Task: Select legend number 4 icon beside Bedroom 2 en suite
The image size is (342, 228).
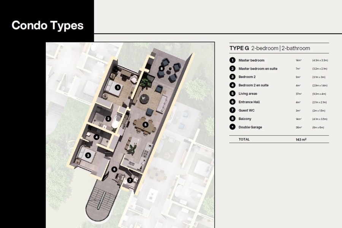Action: (233, 85)
